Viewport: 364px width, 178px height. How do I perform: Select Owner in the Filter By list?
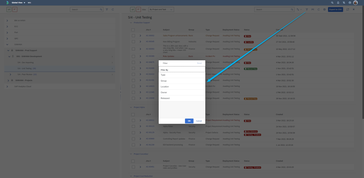click(x=182, y=93)
